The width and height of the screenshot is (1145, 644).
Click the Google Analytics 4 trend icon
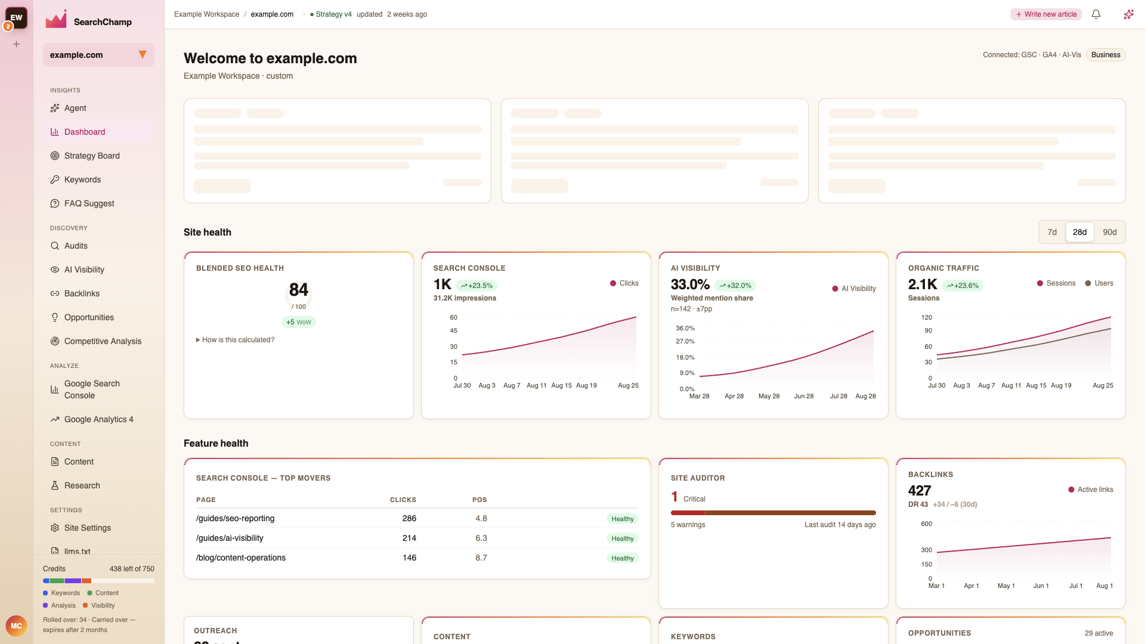click(x=55, y=419)
